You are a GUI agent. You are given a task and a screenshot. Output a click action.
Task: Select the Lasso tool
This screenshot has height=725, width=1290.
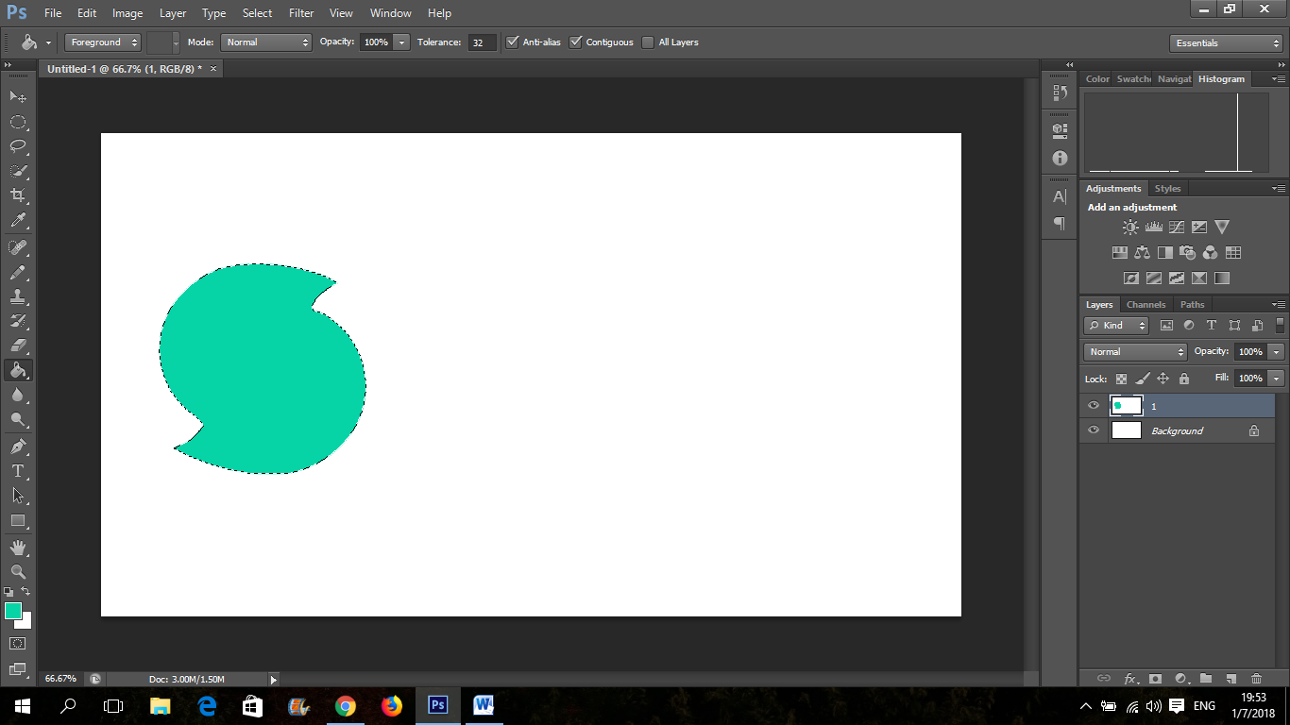tap(18, 146)
